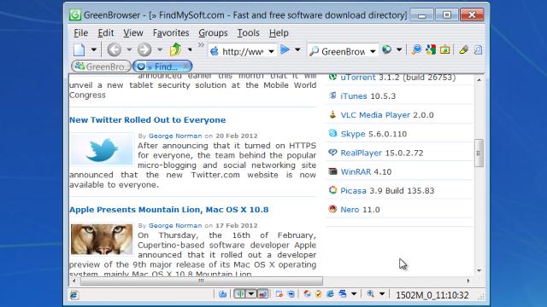The width and height of the screenshot is (547, 307).
Task: Click the status bar IE page icon at far left
Action: click(74, 295)
